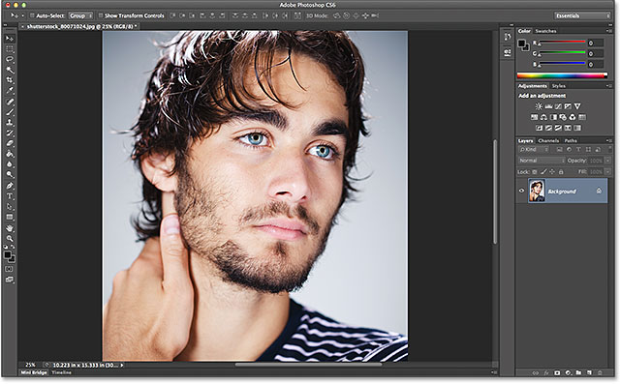The width and height of the screenshot is (620, 384).
Task: Select the Hand tool
Action: 10,228
